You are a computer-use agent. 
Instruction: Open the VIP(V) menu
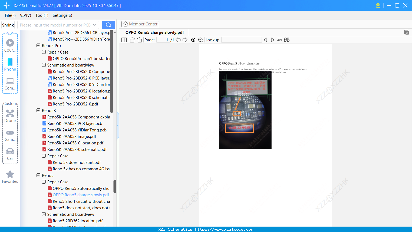(x=25, y=15)
